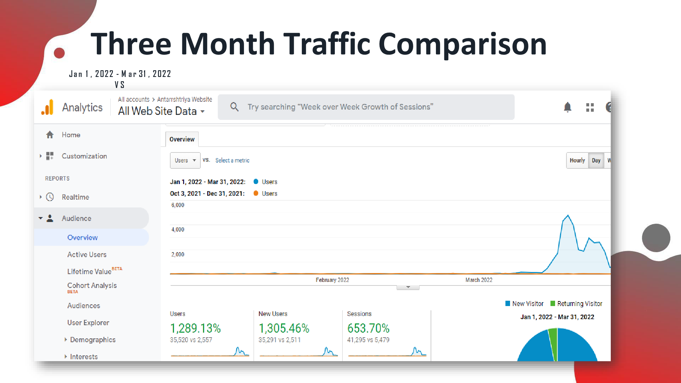Screen dimensions: 681x383
Task: Open the Google apps grid icon
Action: (590, 107)
